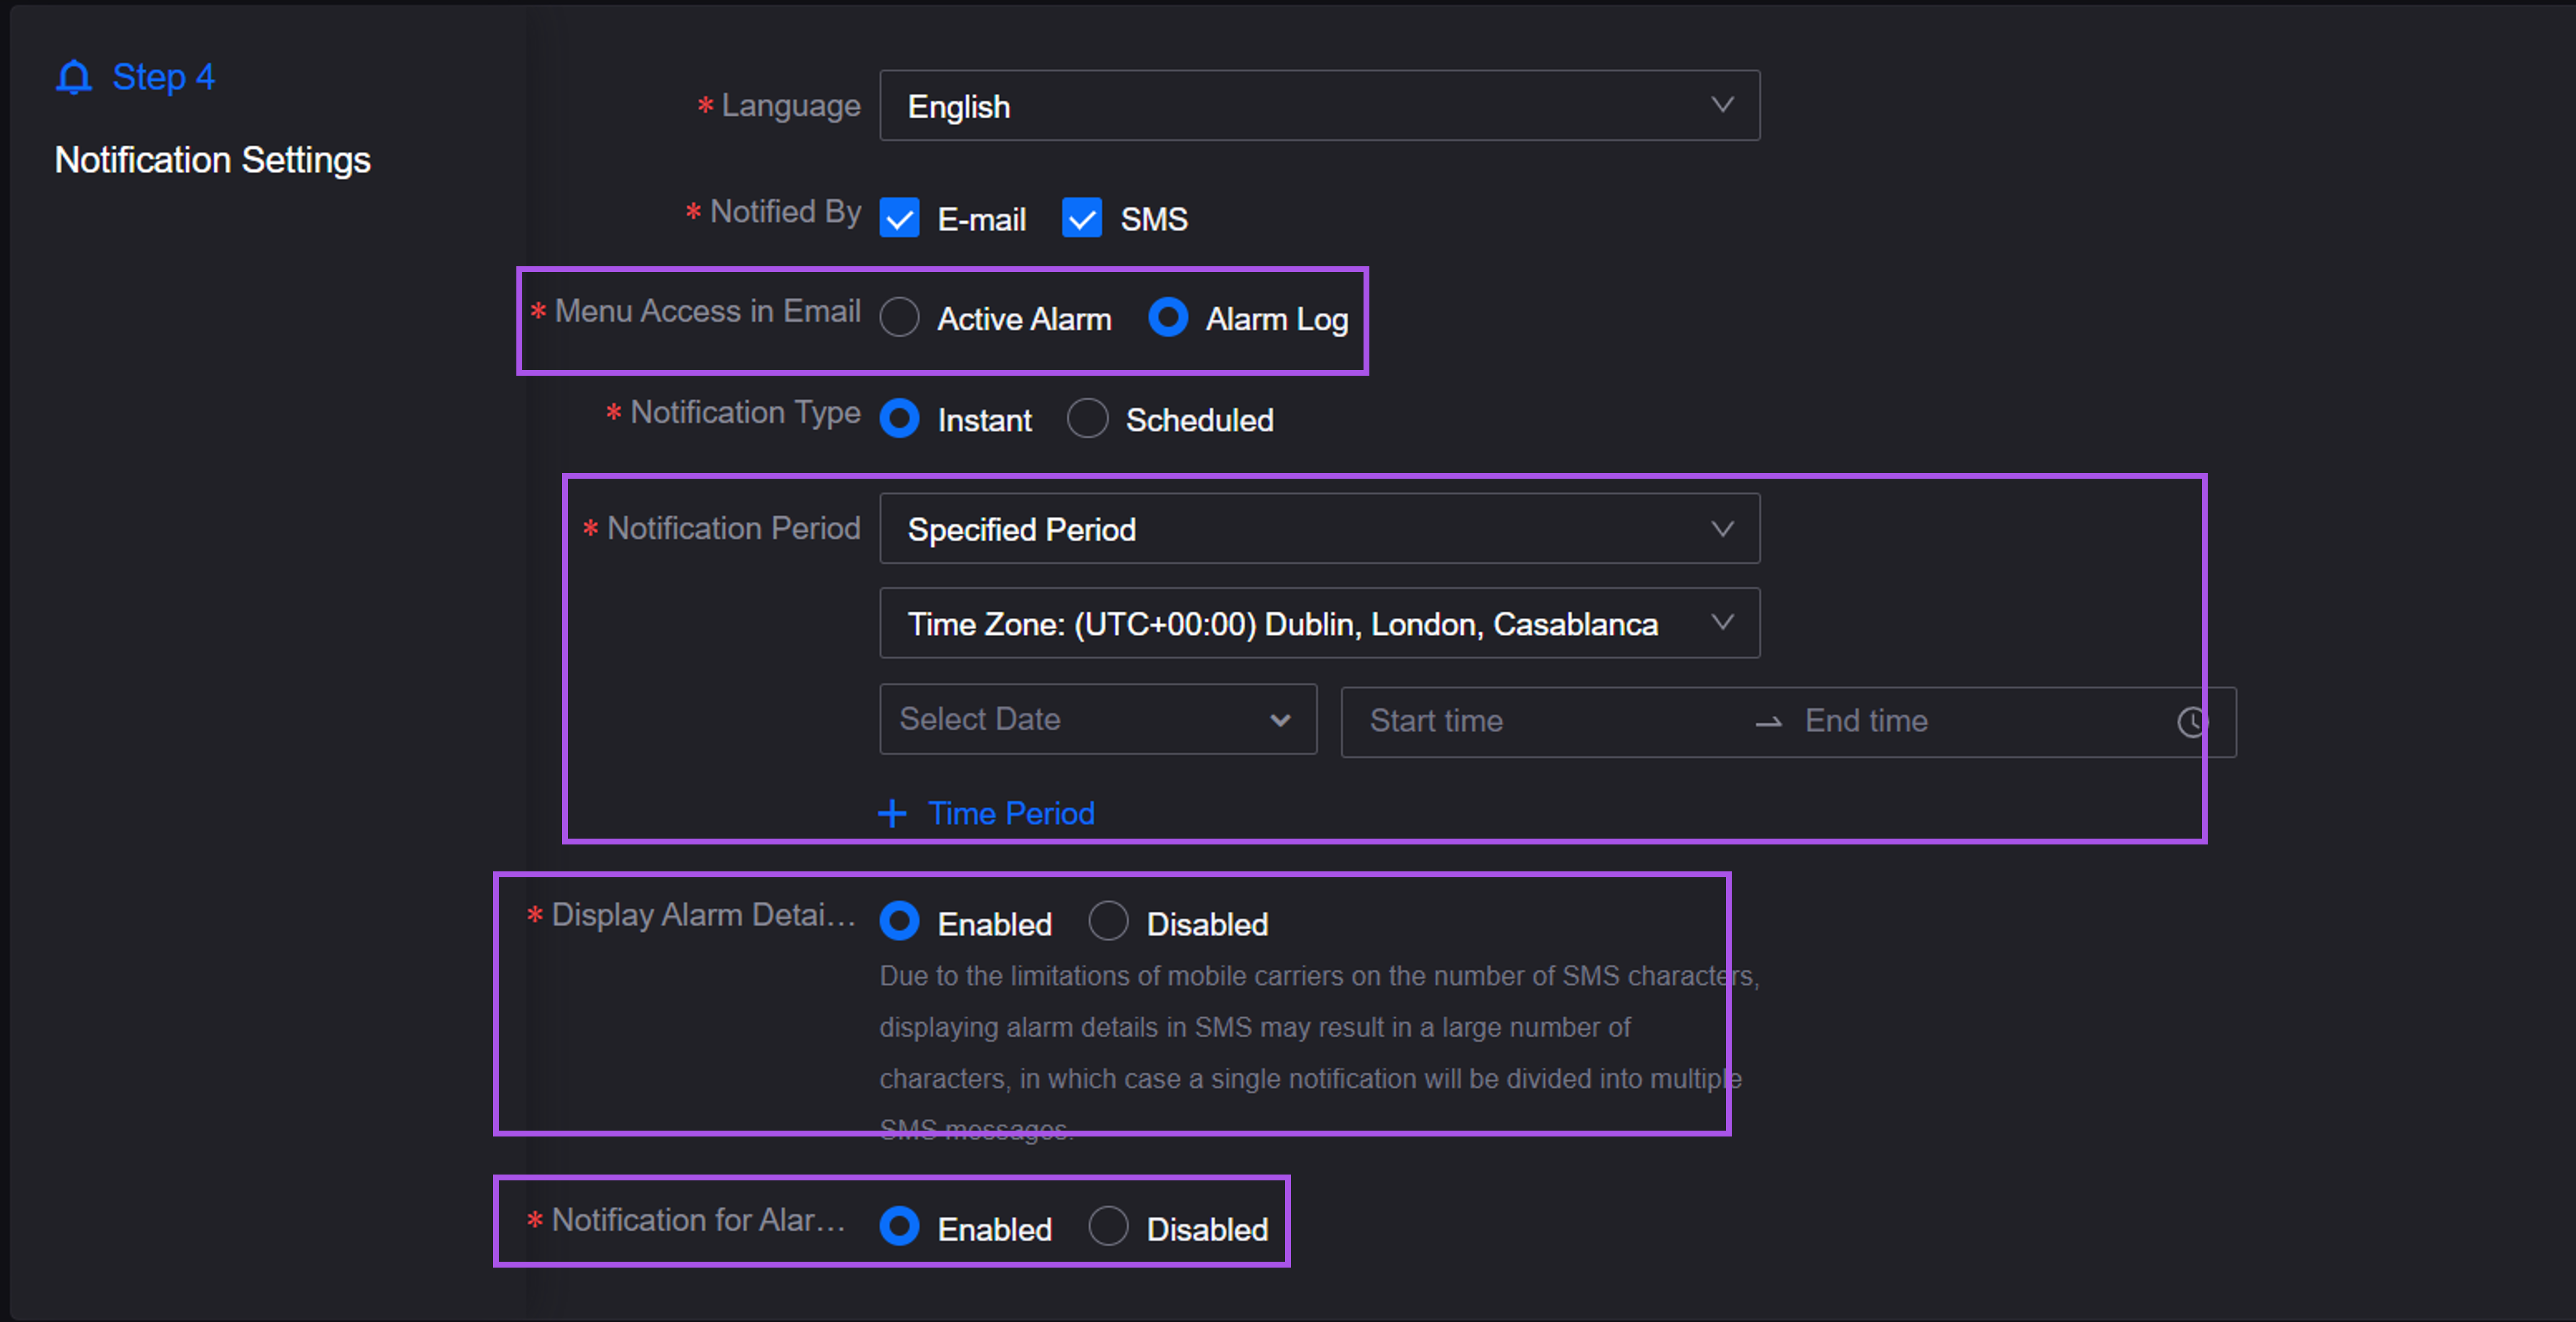Select Scheduled notification type
The height and width of the screenshot is (1322, 2576).
1088,418
